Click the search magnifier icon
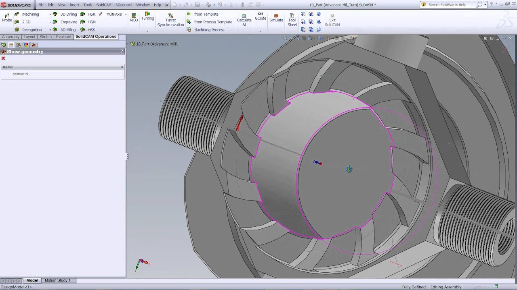This screenshot has width=517, height=290. pyautogui.click(x=479, y=5)
